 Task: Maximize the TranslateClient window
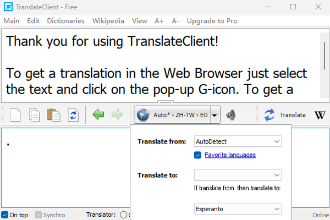click(293, 7)
